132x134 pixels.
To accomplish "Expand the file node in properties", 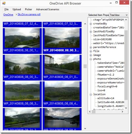I will click(91, 51).
